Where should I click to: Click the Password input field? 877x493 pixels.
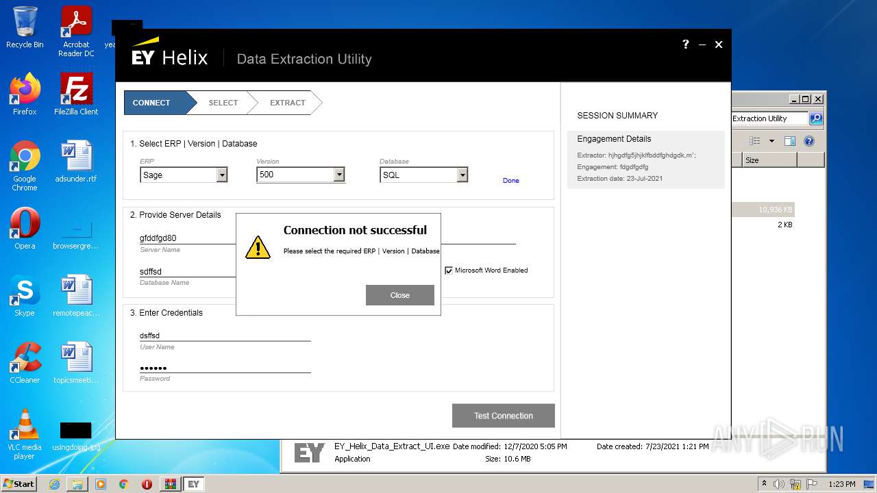pos(225,367)
